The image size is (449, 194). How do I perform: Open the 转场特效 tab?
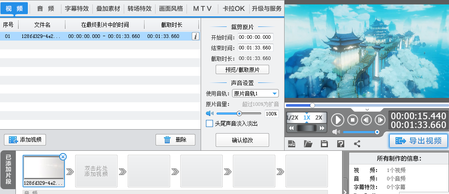point(139,8)
